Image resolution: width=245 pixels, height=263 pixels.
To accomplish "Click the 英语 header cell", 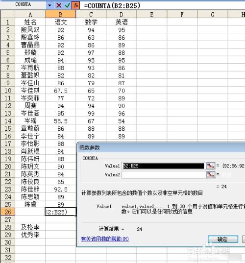I will click(x=122, y=22).
